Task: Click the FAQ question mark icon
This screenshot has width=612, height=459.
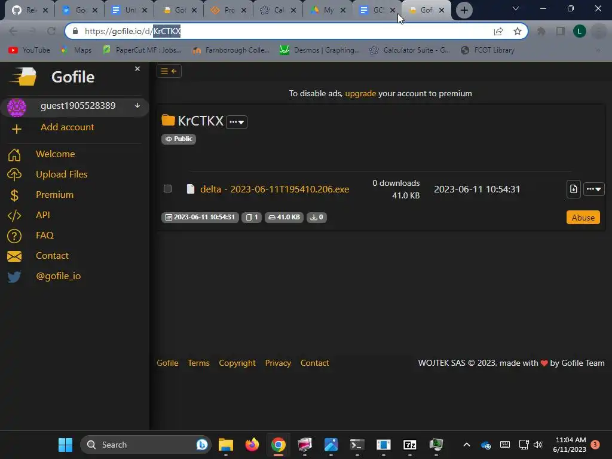Action: 14,235
